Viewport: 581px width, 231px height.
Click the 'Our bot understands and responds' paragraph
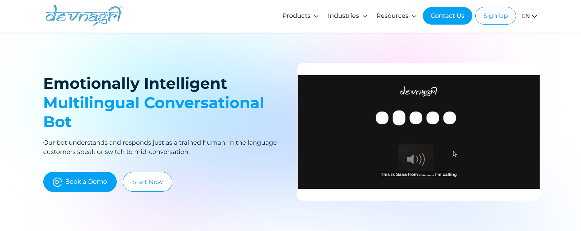click(160, 147)
